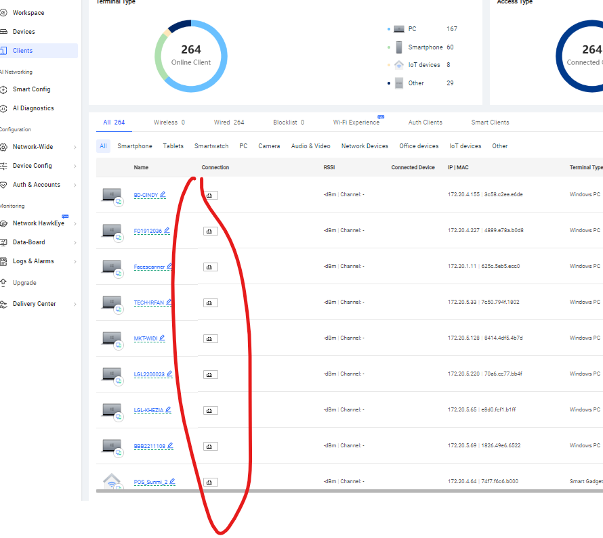Open Smart Config page

point(31,89)
